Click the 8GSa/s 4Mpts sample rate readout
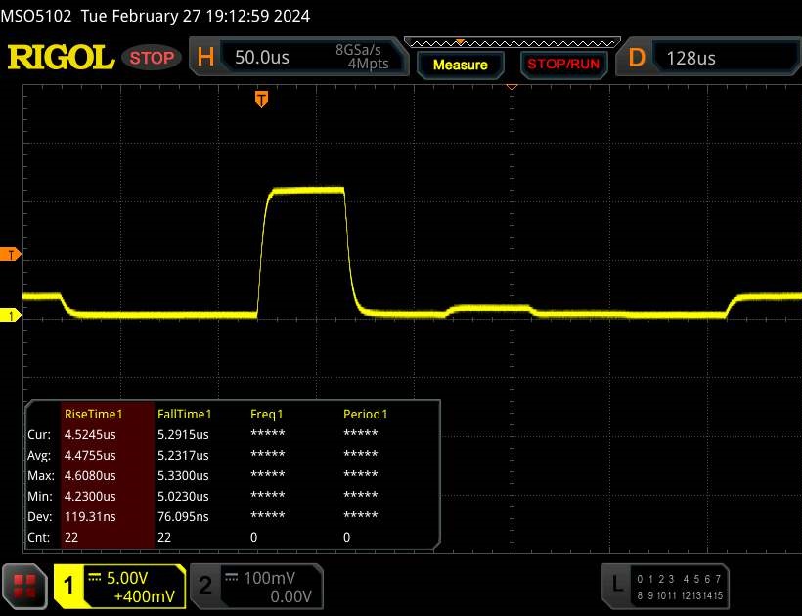Image resolution: width=802 pixels, height=616 pixels. pyautogui.click(x=362, y=57)
